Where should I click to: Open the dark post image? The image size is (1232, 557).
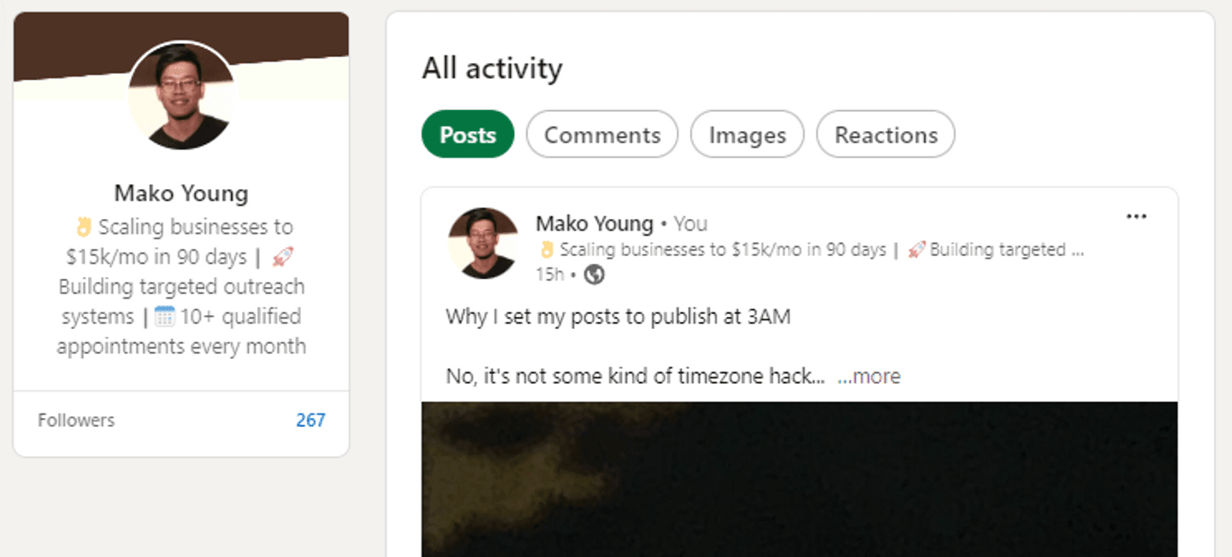click(799, 479)
